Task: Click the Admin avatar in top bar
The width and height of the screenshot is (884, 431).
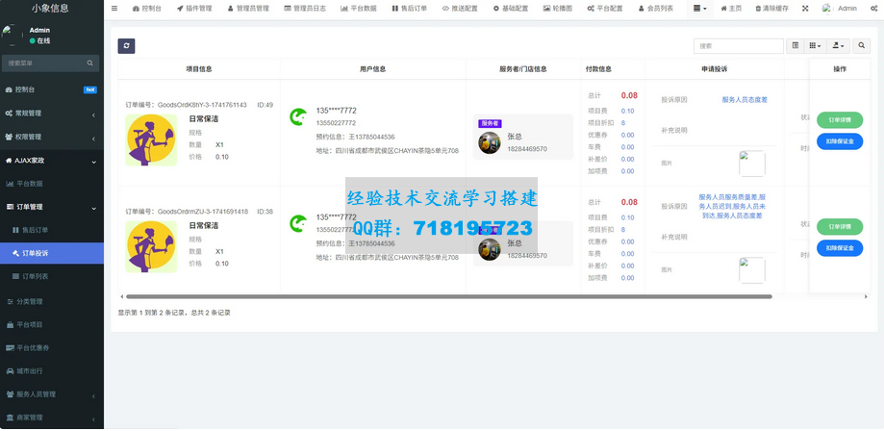Action: 826,9
